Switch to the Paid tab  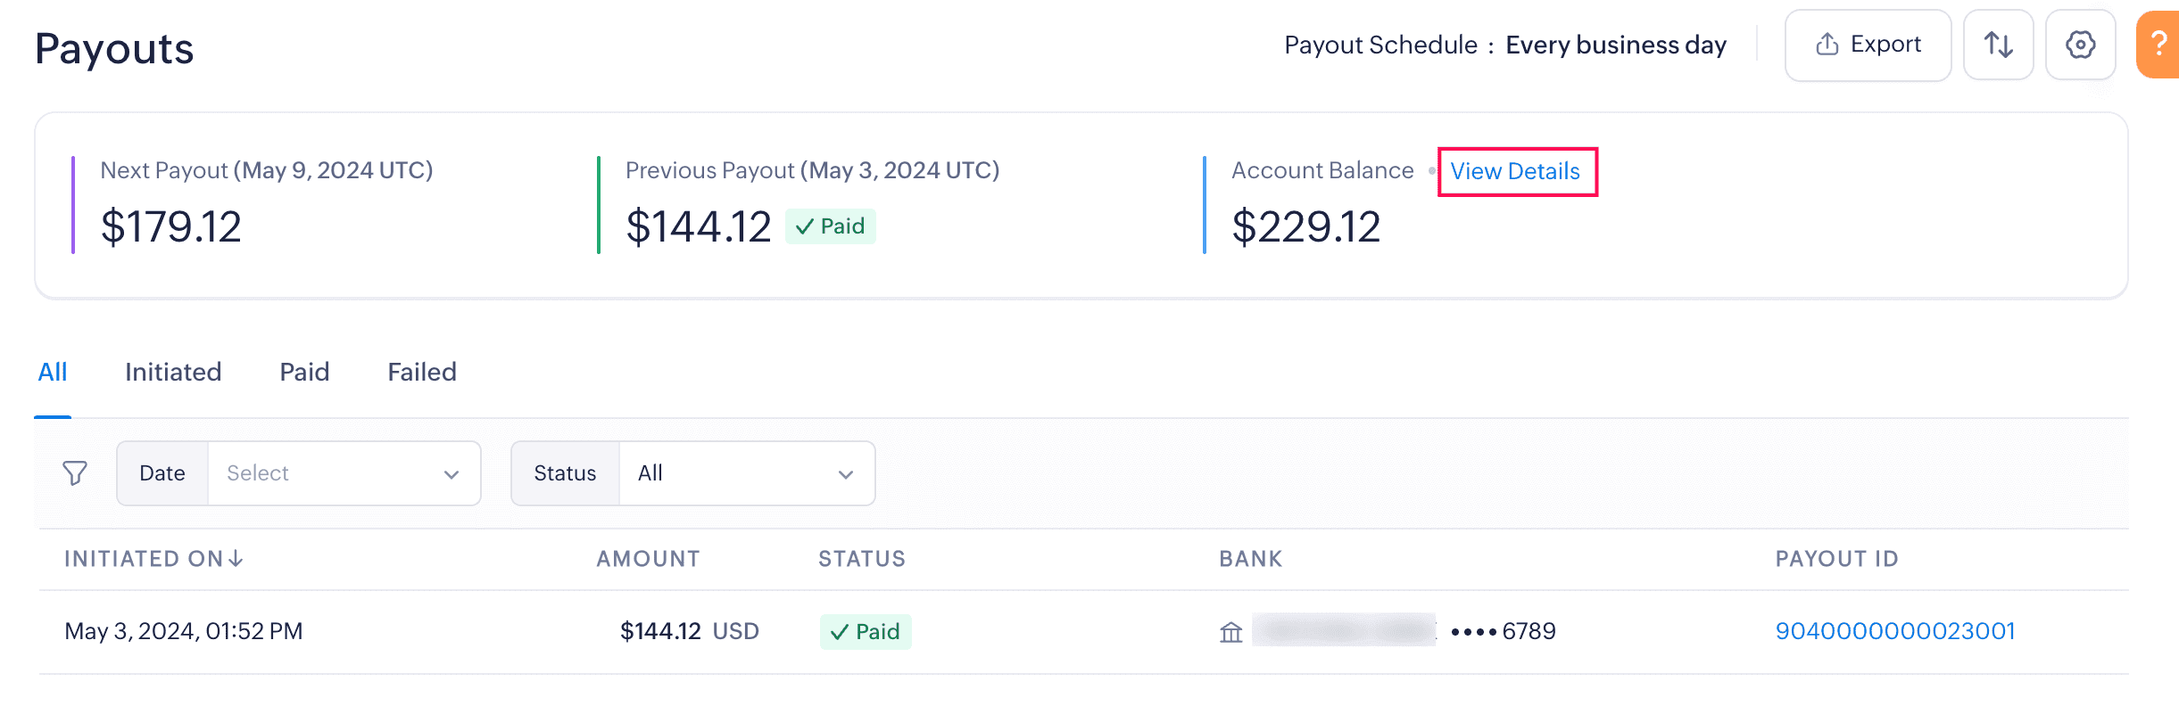pos(304,372)
